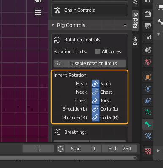The image size is (163, 168).
Task: Open Chain Controls panel button
Action: 90,10
